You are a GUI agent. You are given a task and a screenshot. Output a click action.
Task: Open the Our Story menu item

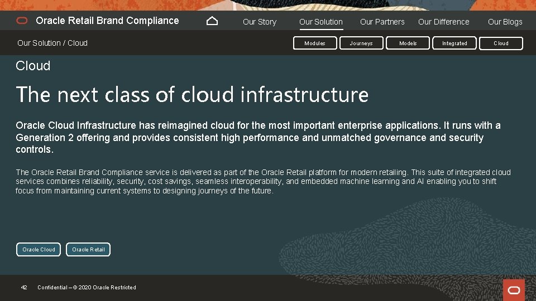(260, 22)
